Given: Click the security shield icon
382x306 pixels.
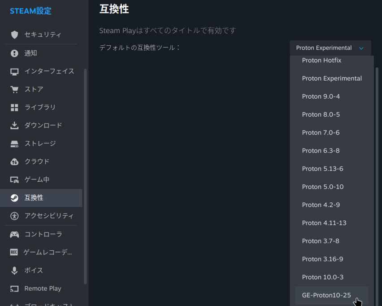Looking at the screenshot, I should 14,35.
